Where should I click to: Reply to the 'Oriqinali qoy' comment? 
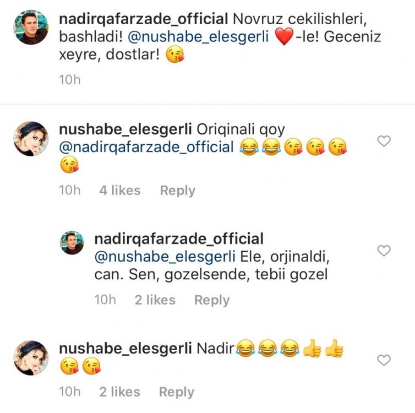177,191
